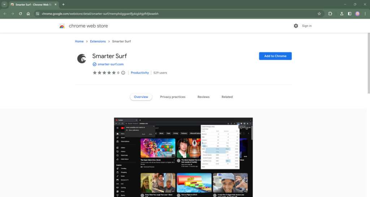Open Chrome Labs flask icon
The width and height of the screenshot is (370, 197).
click(x=341, y=14)
